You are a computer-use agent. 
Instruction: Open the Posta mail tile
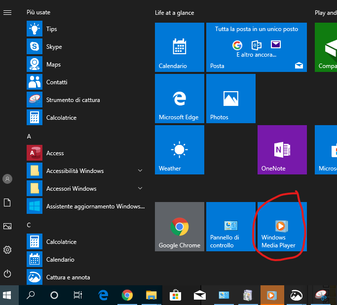256,47
